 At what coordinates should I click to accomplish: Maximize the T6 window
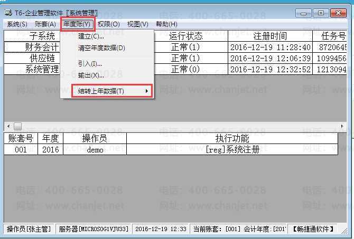320,12
